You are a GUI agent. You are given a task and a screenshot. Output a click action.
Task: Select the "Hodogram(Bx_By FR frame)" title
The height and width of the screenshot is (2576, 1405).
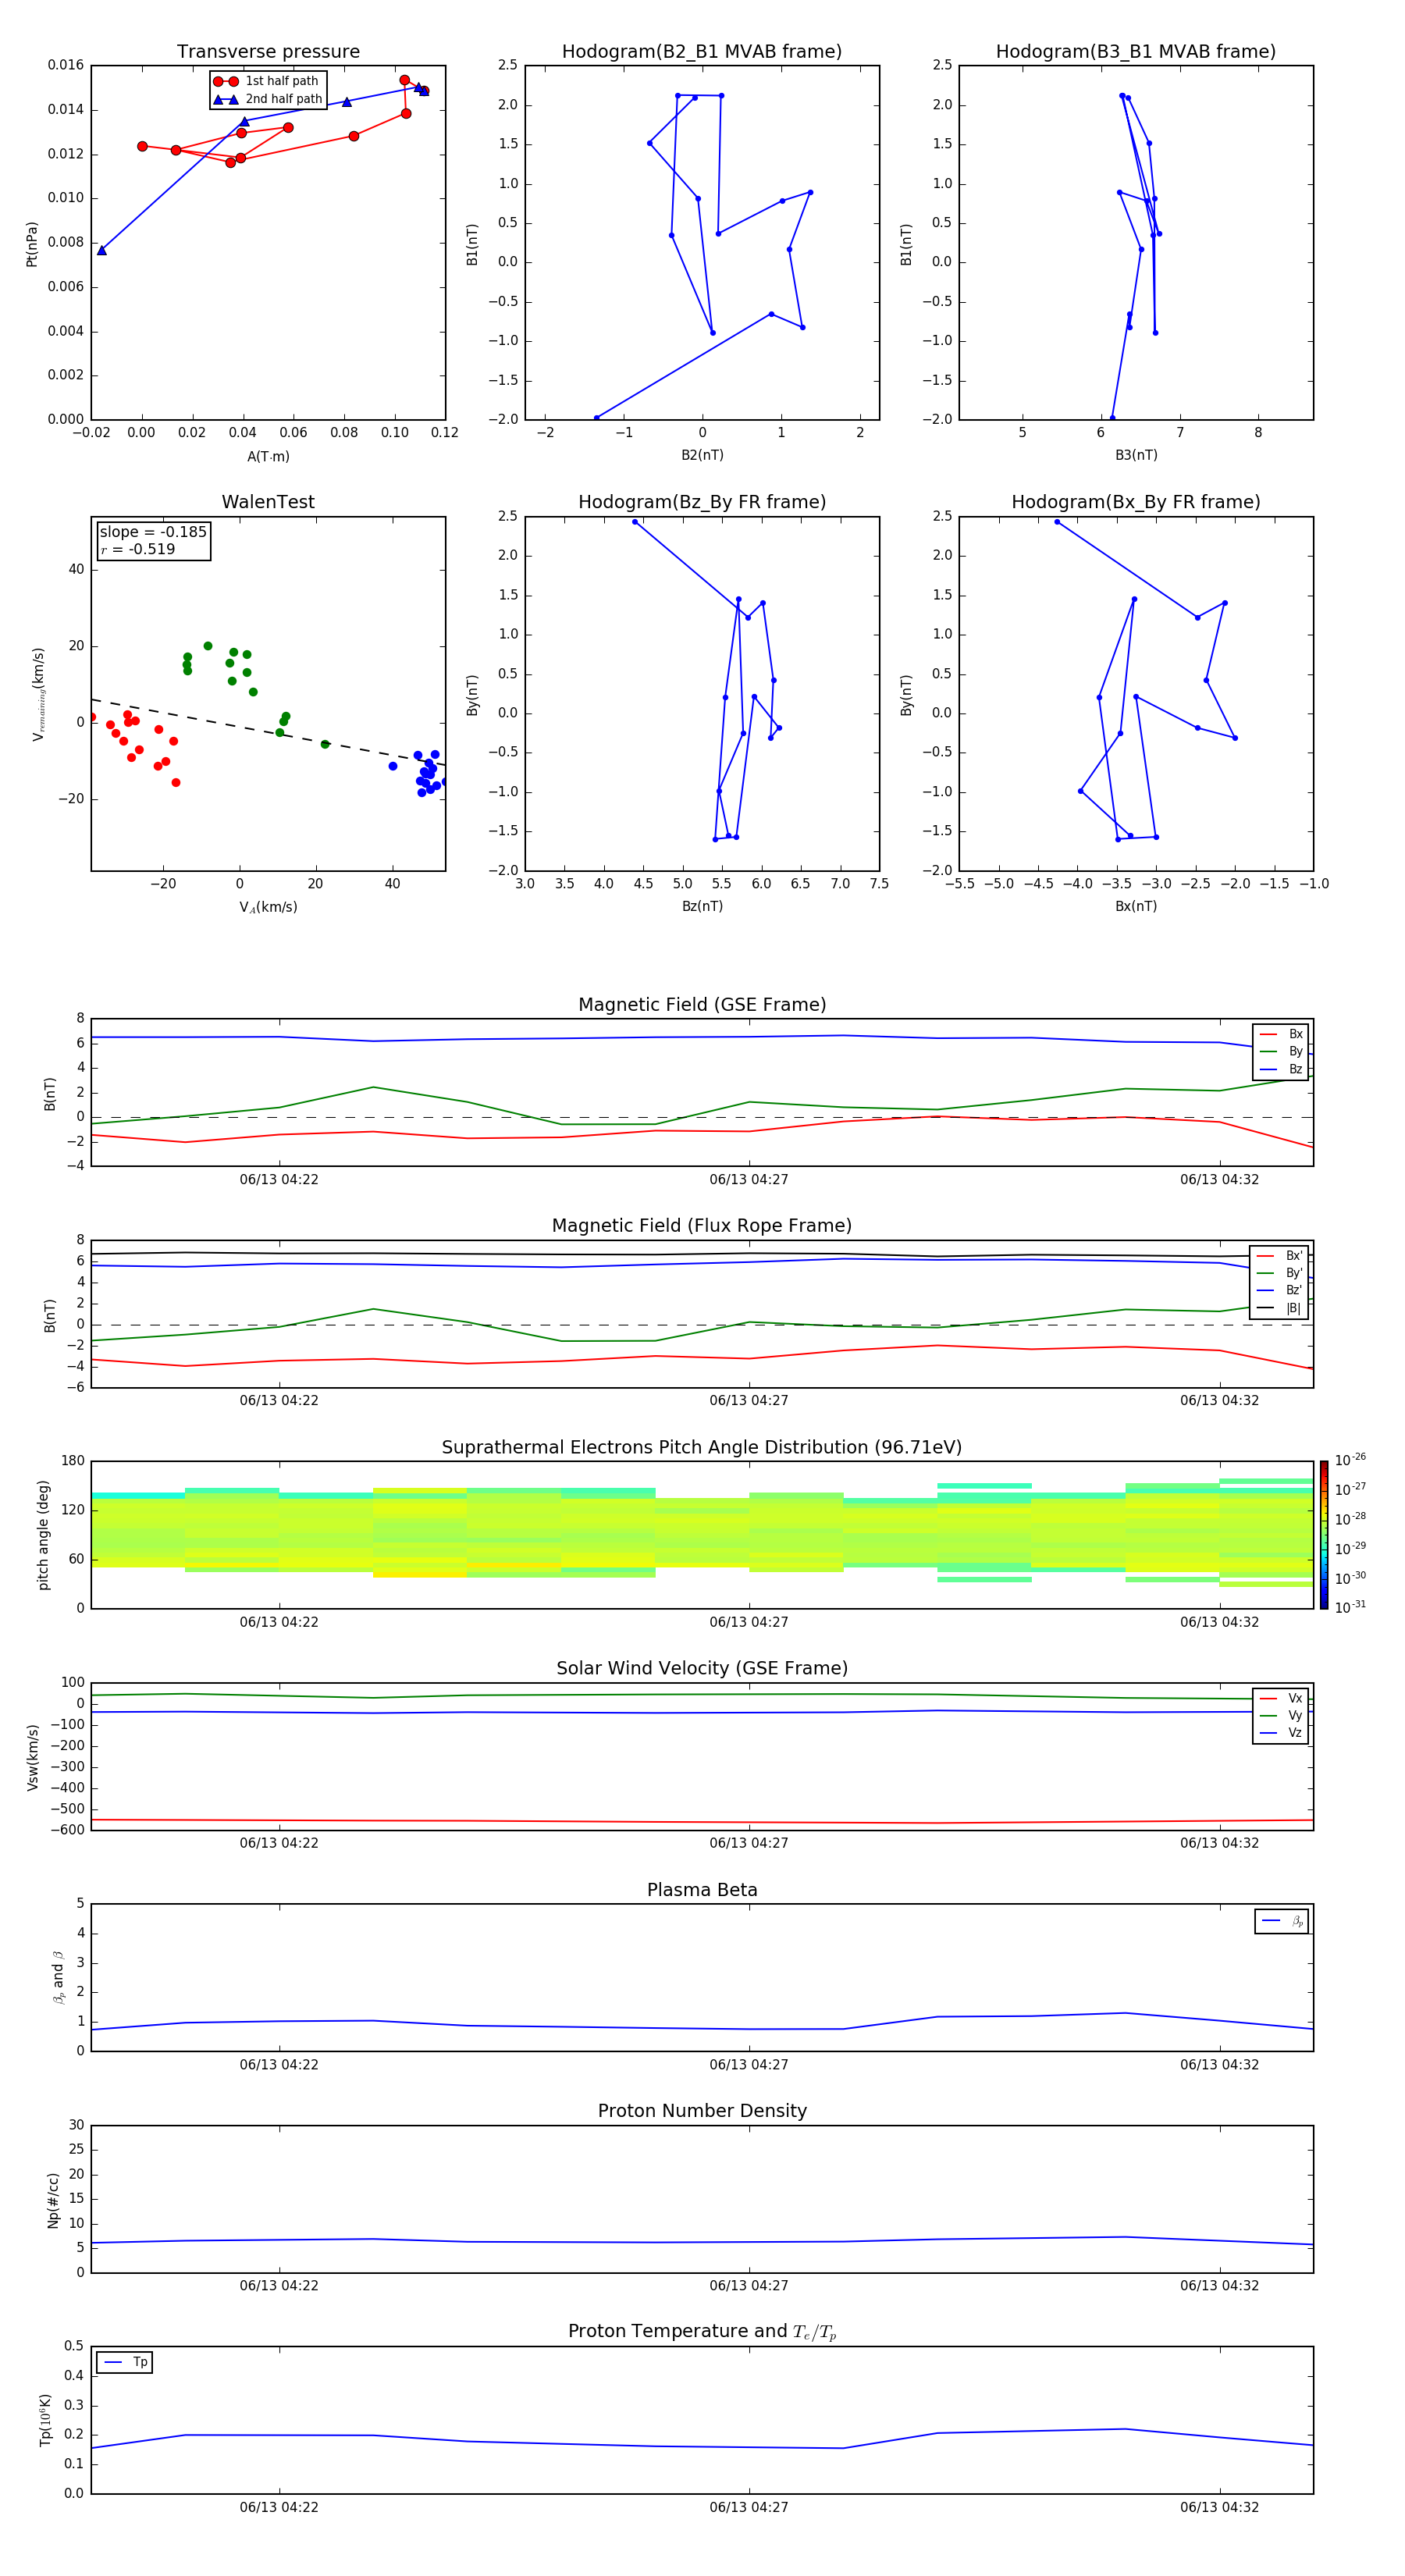coord(1136,502)
